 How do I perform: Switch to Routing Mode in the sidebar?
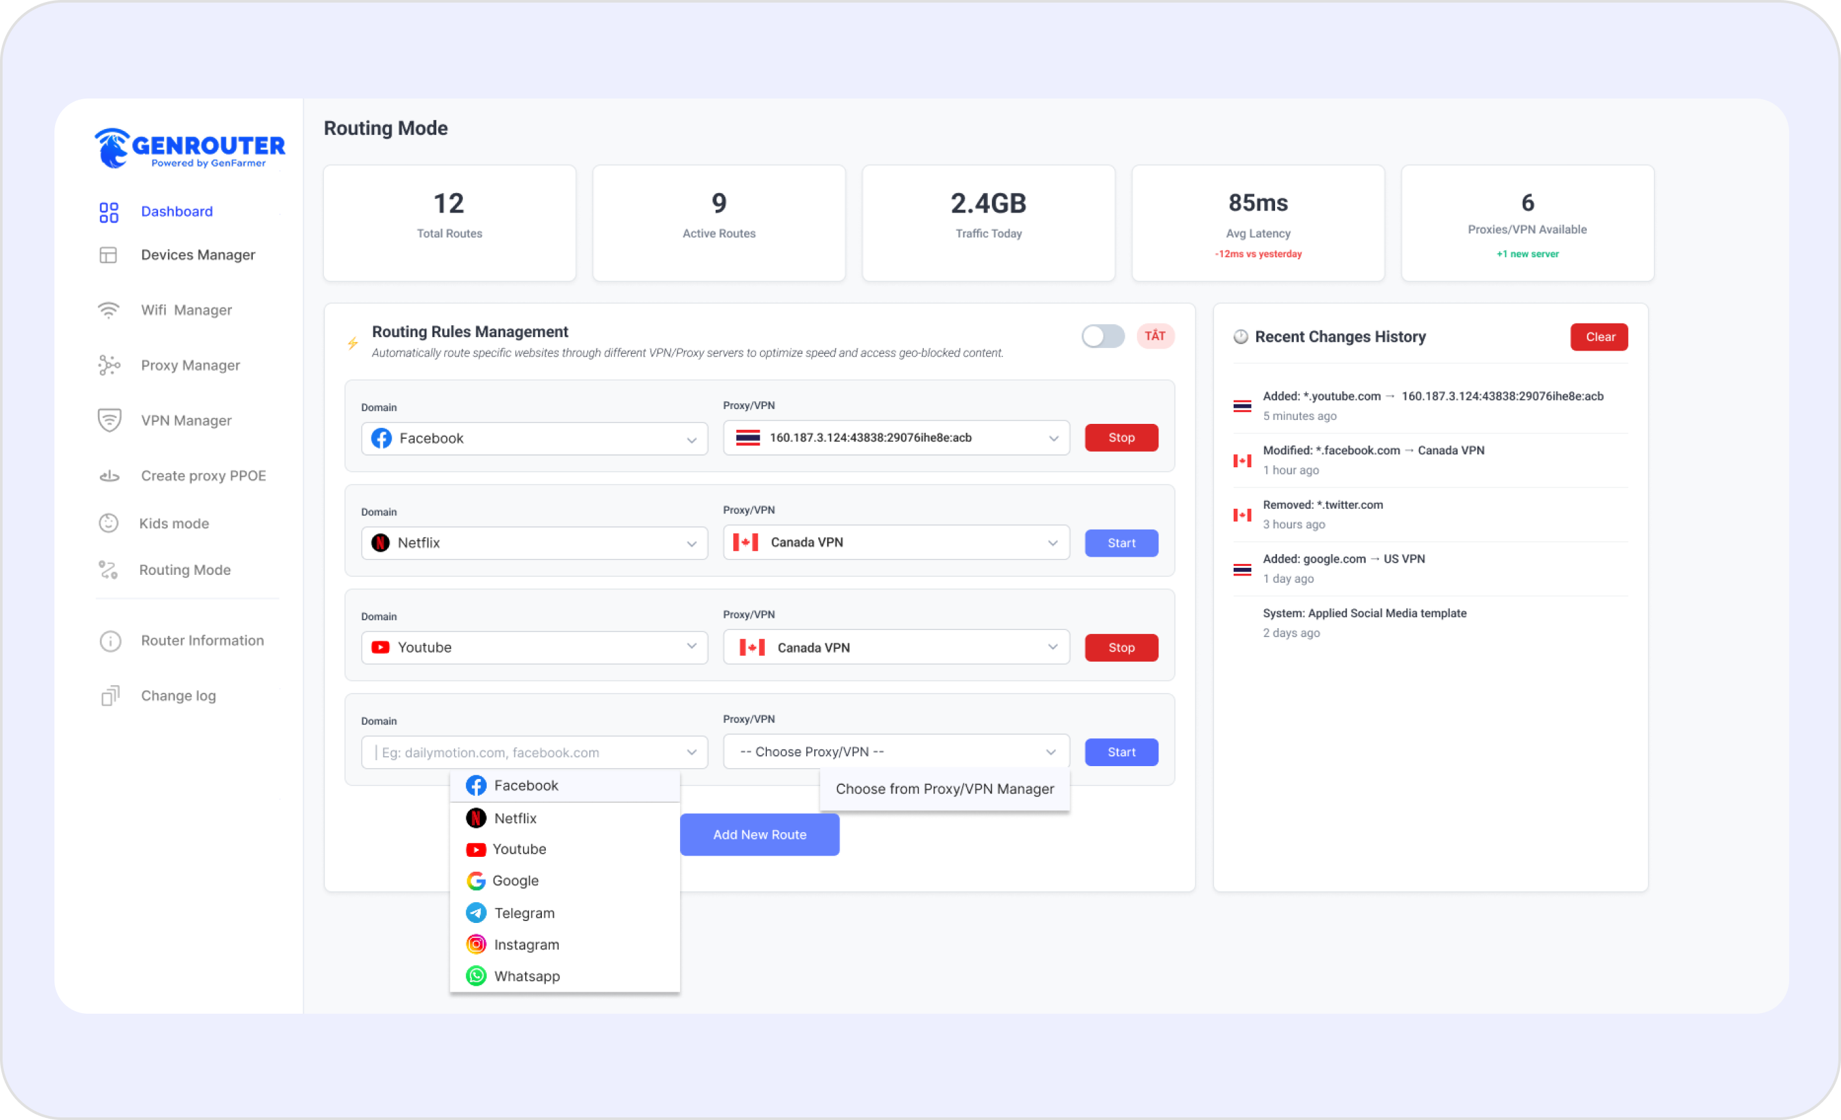pos(185,569)
